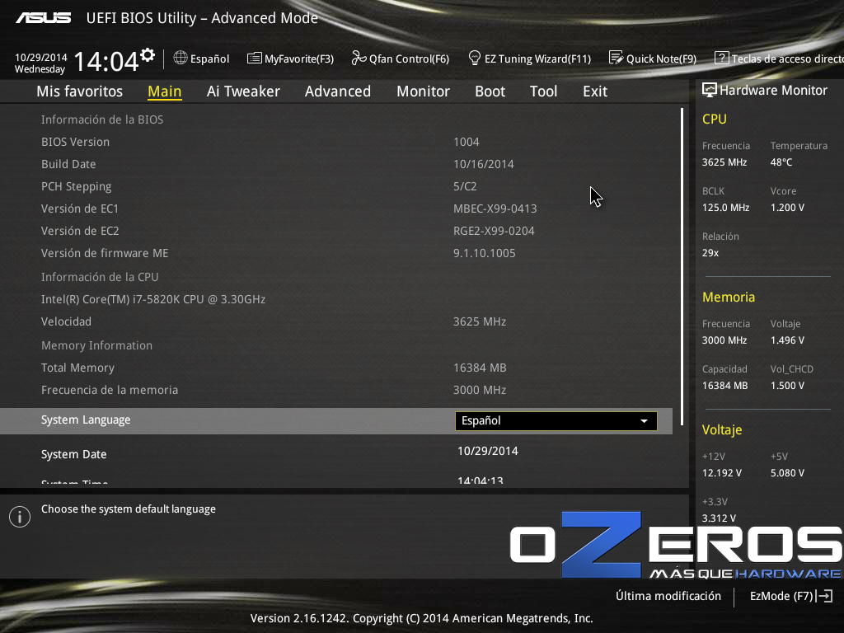Click the Vol_CHCD value 1.500 V
The image size is (844, 633).
click(x=787, y=386)
